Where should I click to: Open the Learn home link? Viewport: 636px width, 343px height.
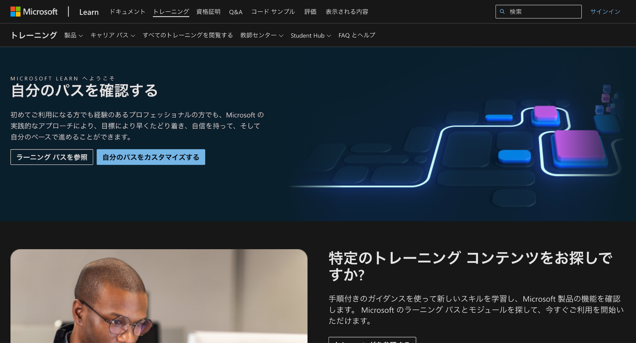[x=89, y=12]
